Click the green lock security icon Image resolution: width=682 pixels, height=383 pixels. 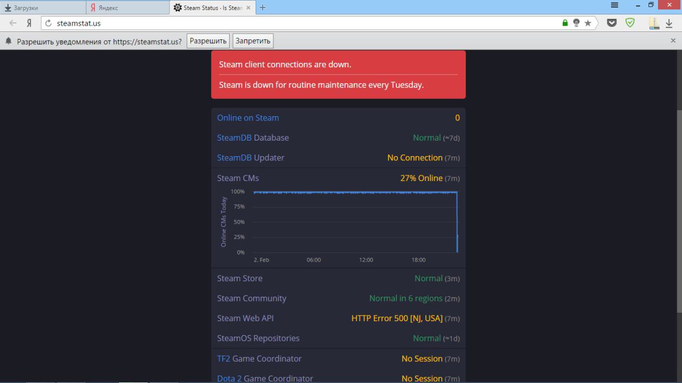pos(565,23)
